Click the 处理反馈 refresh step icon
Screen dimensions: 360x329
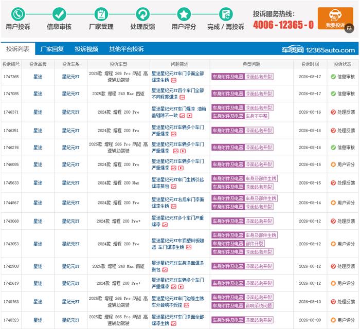coord(142,14)
